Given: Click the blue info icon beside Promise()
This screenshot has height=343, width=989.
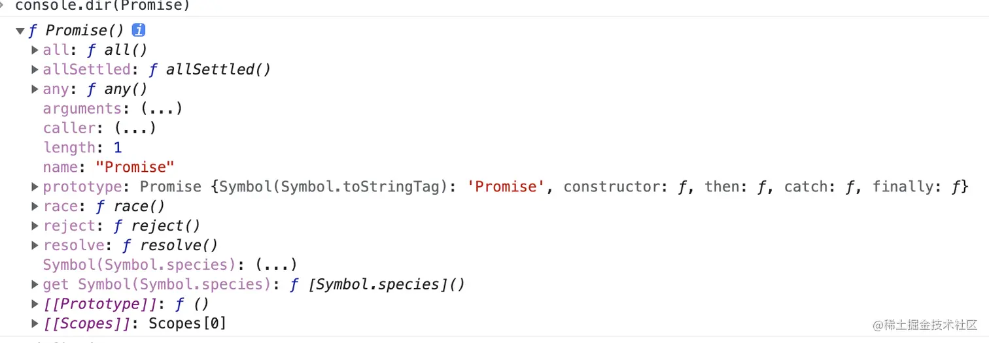Looking at the screenshot, I should pyautogui.click(x=139, y=30).
